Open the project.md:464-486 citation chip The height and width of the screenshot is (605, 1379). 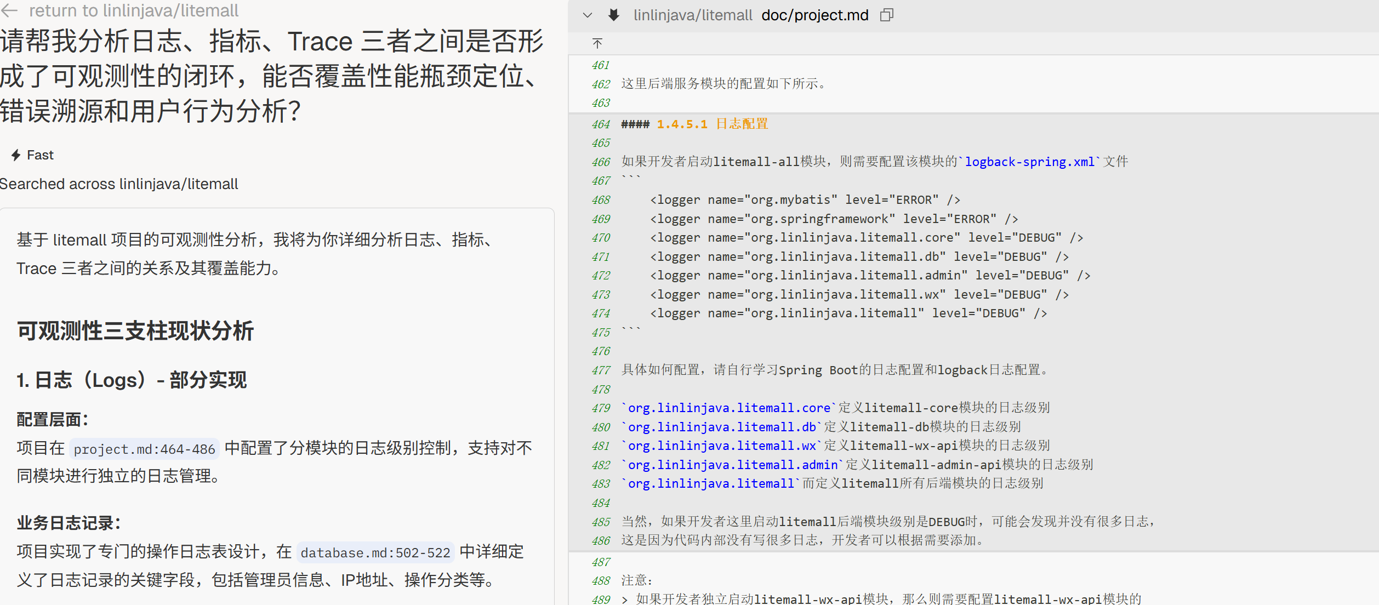pos(145,449)
